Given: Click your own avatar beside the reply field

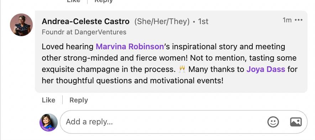Looking at the screenshot, I should 49,122.
